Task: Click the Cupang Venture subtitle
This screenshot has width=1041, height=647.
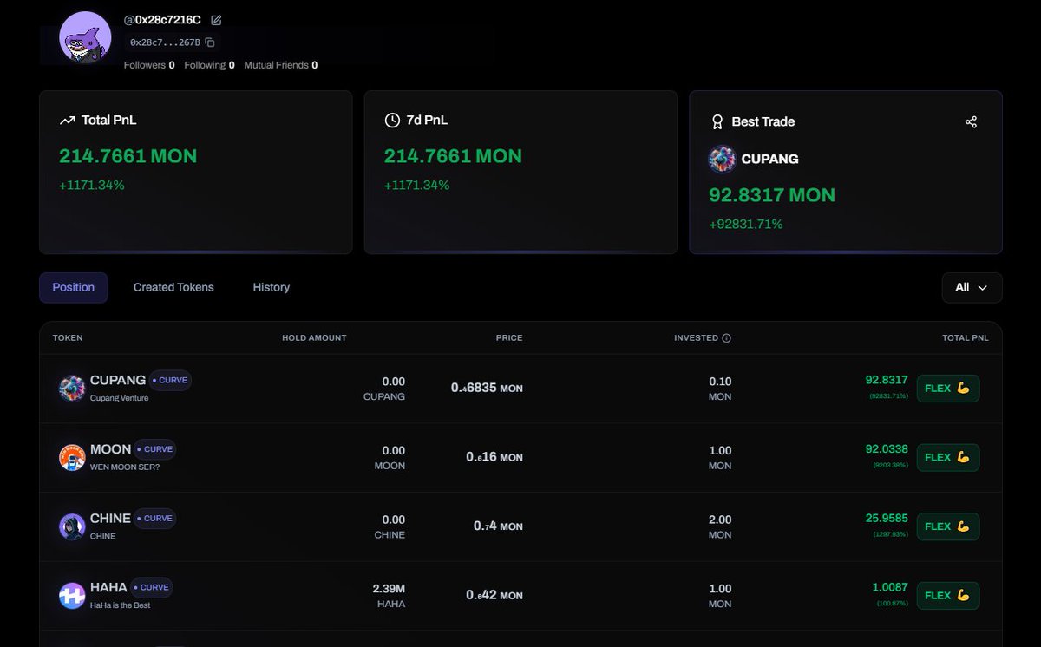Action: click(x=119, y=398)
